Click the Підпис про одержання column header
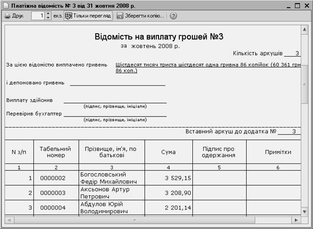 219,152
